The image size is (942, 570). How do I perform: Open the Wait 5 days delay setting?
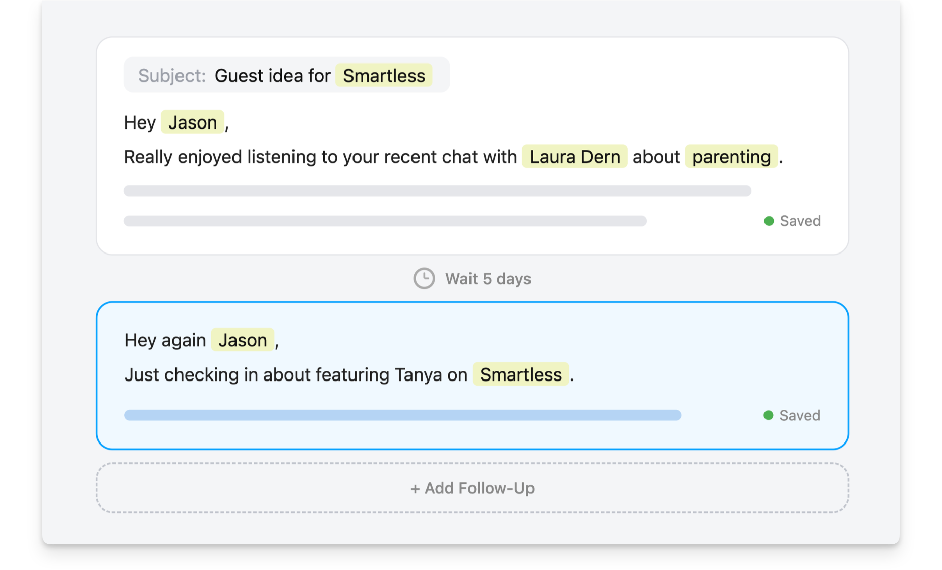pos(488,279)
